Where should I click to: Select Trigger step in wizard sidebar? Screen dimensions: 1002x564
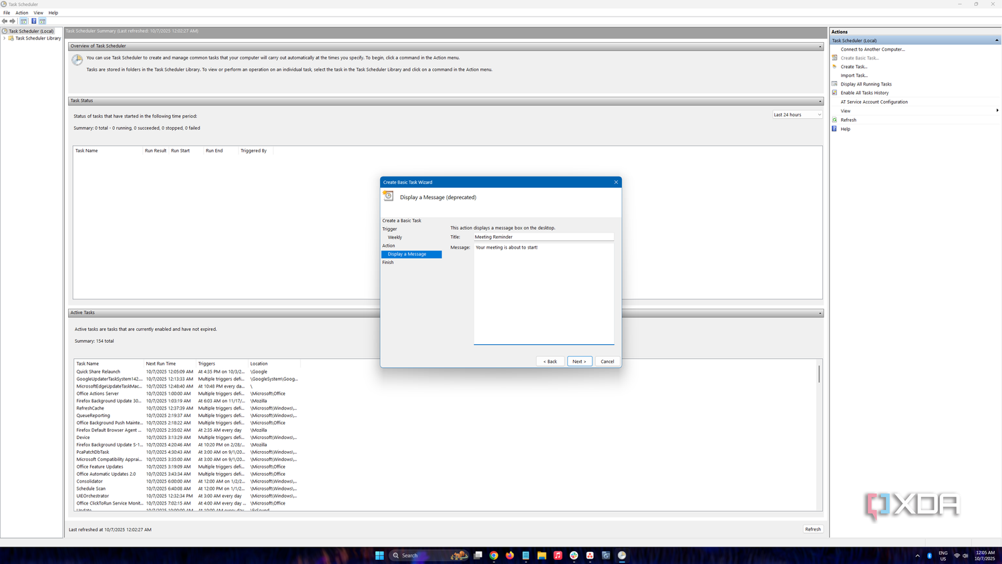click(x=389, y=229)
